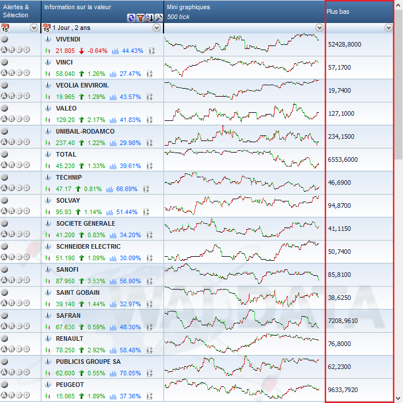
Task: Toggle selection B for VALEO
Action: coord(12,119)
